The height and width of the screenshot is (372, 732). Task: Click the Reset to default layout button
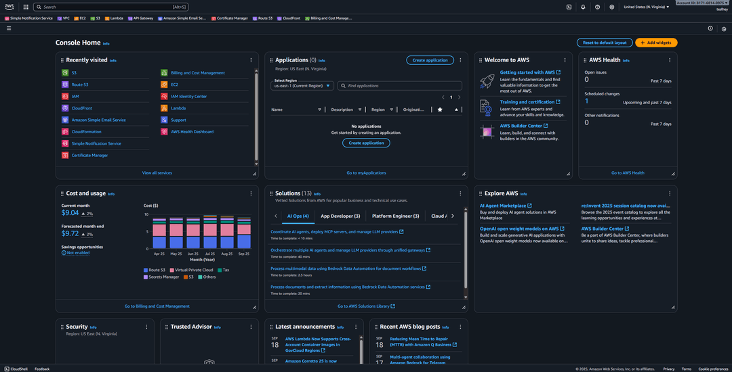tap(604, 43)
